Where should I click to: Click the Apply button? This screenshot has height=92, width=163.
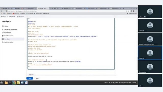[x=37, y=78]
